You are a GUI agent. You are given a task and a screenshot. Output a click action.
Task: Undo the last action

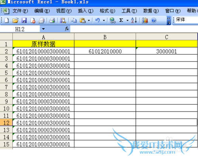pyautogui.click(x=98, y=21)
